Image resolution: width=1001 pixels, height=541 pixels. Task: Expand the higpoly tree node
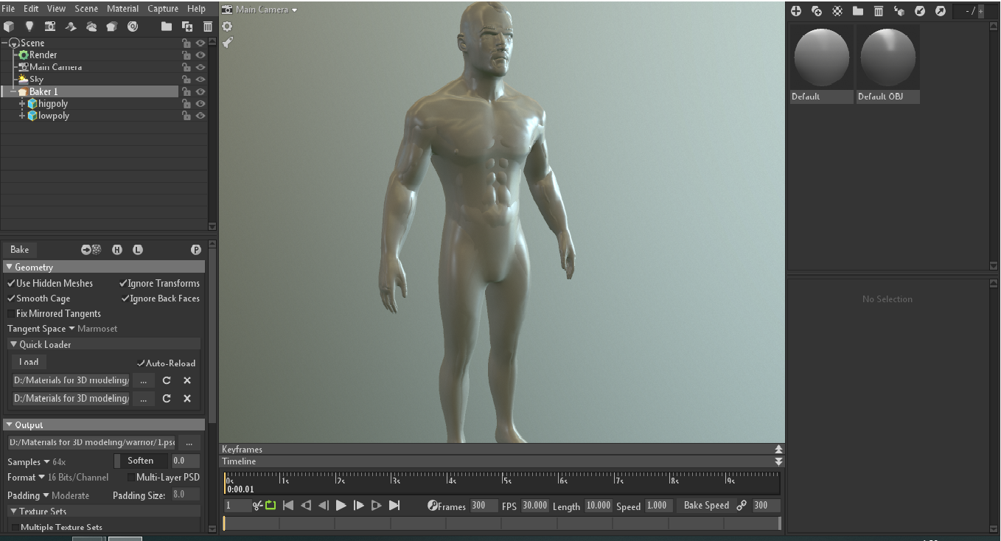[22, 104]
